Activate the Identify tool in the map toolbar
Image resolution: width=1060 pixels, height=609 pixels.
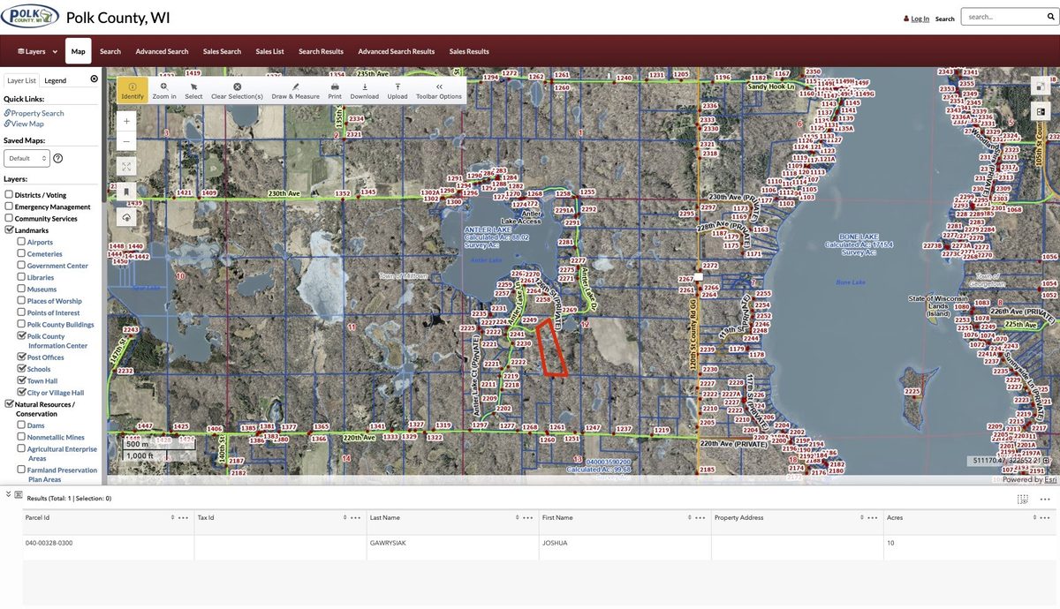click(132, 90)
